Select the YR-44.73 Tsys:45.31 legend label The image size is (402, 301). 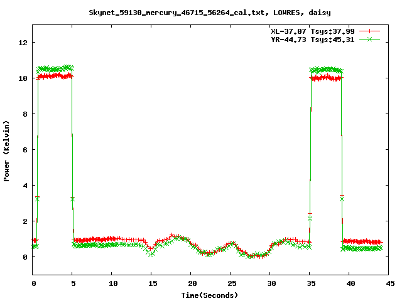pyautogui.click(x=313, y=40)
